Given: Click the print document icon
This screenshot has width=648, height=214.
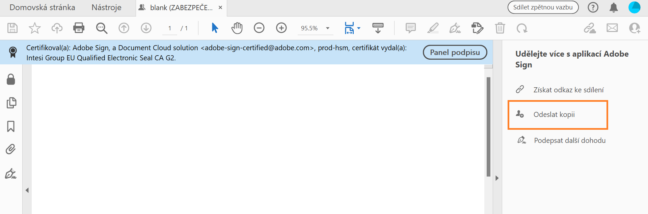Looking at the screenshot, I should point(79,28).
